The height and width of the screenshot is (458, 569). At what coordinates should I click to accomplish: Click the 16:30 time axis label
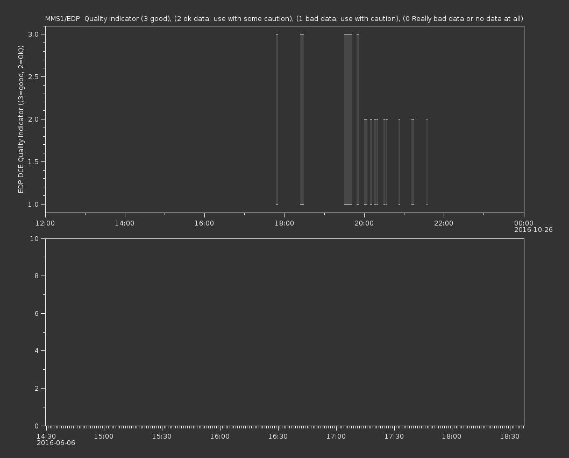click(x=278, y=436)
